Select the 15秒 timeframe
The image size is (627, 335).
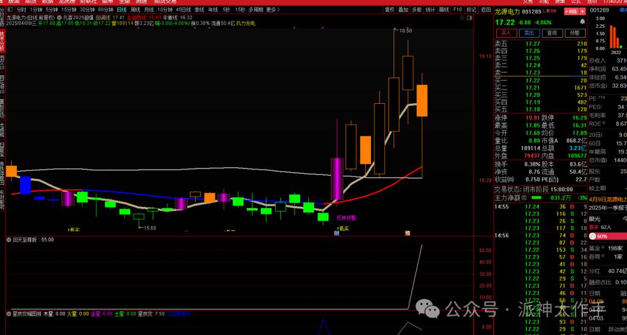(x=240, y=10)
